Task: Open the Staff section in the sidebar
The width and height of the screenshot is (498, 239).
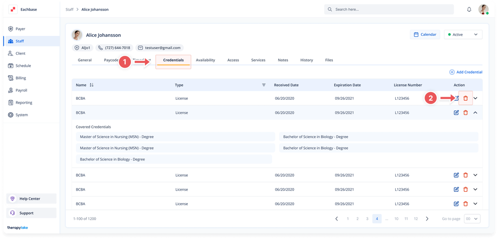Action: point(31,41)
